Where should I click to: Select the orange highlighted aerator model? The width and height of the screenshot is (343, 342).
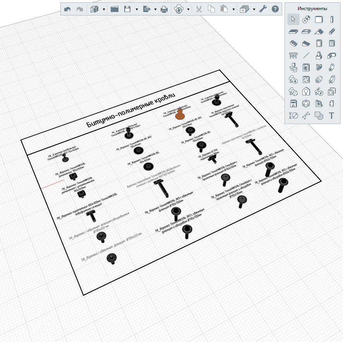click(x=180, y=115)
